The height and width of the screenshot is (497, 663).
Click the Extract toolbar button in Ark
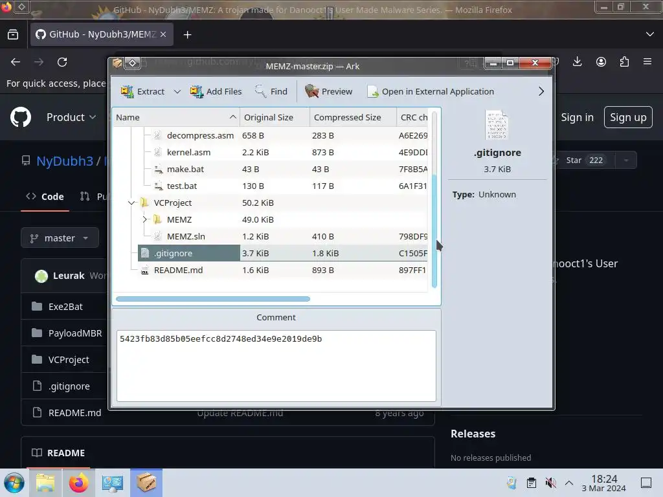coord(142,91)
